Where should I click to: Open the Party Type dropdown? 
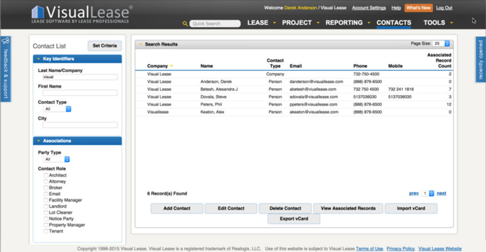[x=56, y=159]
